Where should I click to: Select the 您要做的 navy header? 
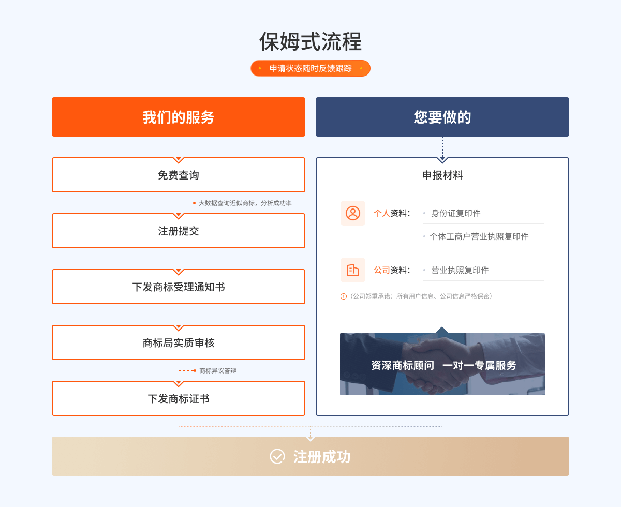click(x=442, y=117)
